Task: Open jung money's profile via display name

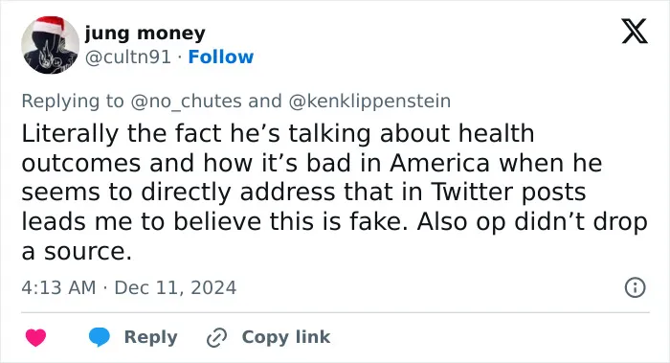Action: (x=145, y=34)
